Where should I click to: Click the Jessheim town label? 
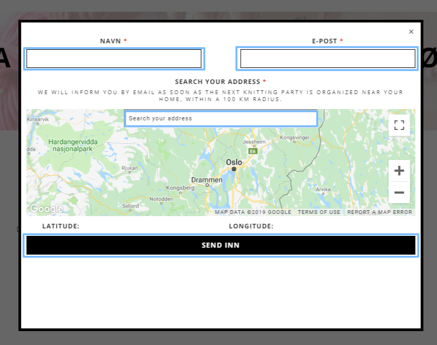(x=254, y=142)
